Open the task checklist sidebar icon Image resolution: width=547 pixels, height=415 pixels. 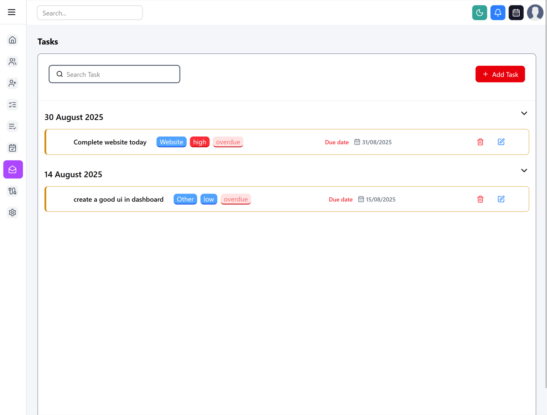(12, 105)
